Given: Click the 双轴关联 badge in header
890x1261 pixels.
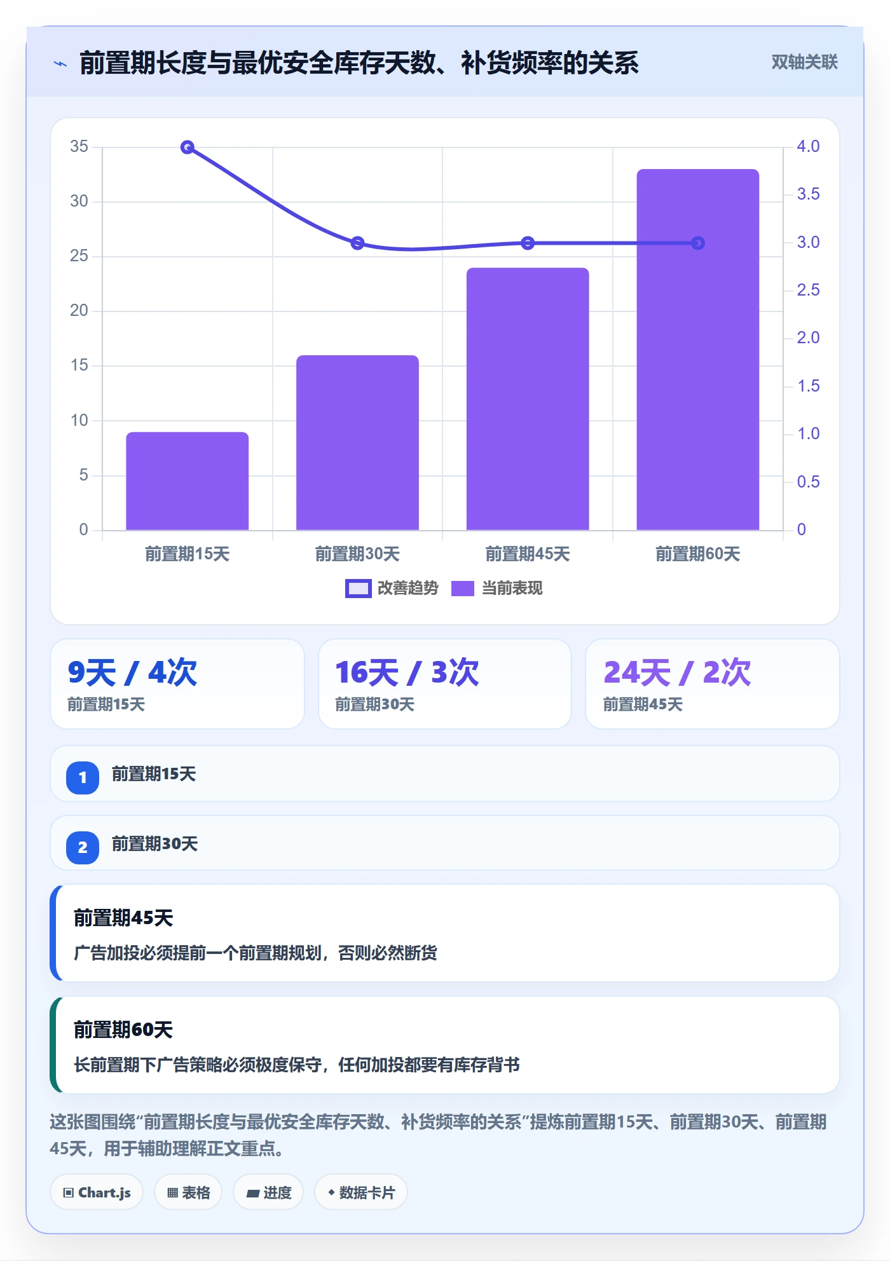Looking at the screenshot, I should pyautogui.click(x=804, y=62).
